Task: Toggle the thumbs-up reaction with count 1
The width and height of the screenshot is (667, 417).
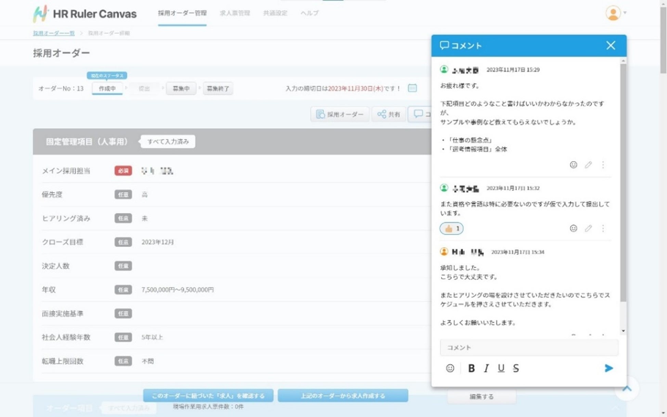Action: (452, 229)
